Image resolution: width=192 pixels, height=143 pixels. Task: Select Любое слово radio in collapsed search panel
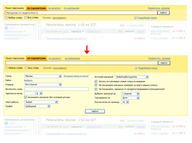(x=6, y=18)
